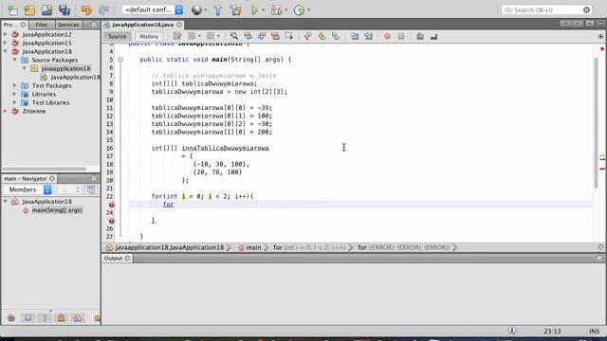Click the error mark beside the inner for
The width and height of the screenshot is (607, 341).
[112, 205]
